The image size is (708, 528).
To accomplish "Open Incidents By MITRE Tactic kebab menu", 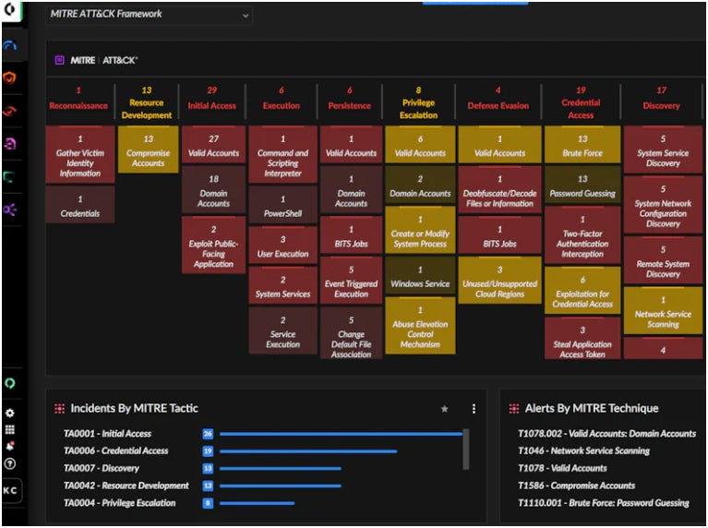I will point(474,409).
